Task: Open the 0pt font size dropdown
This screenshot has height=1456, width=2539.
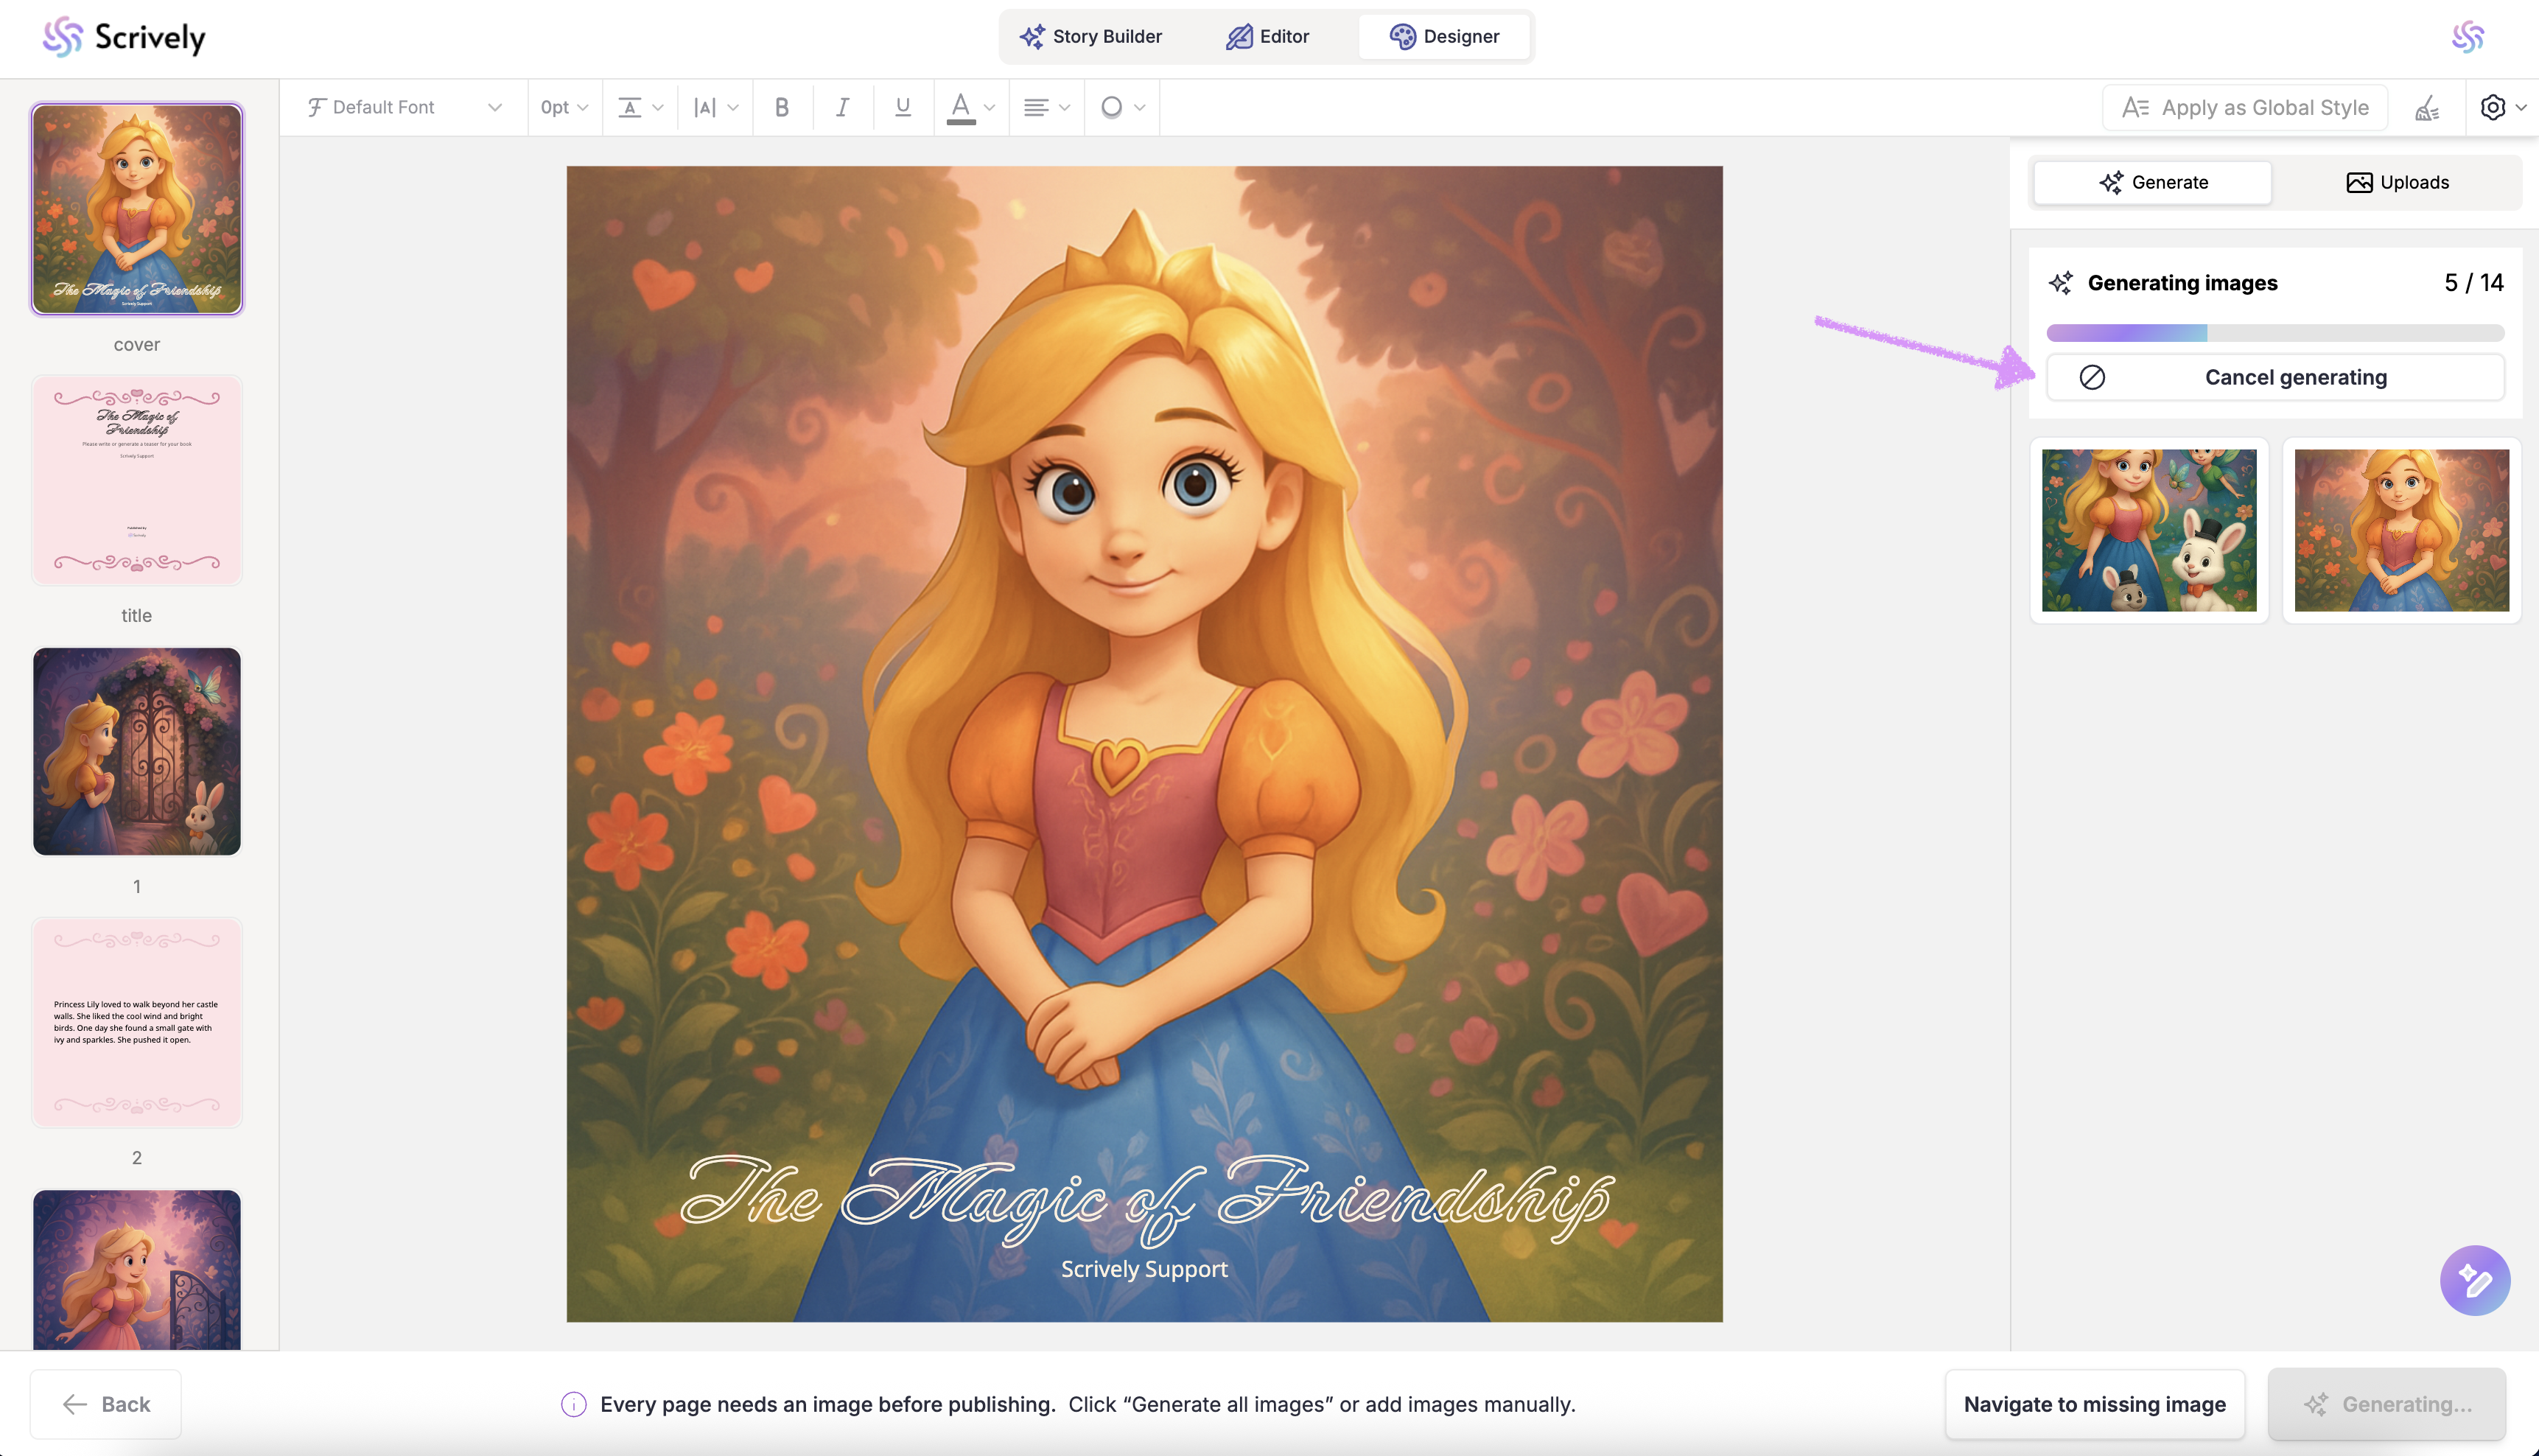Action: 564,107
